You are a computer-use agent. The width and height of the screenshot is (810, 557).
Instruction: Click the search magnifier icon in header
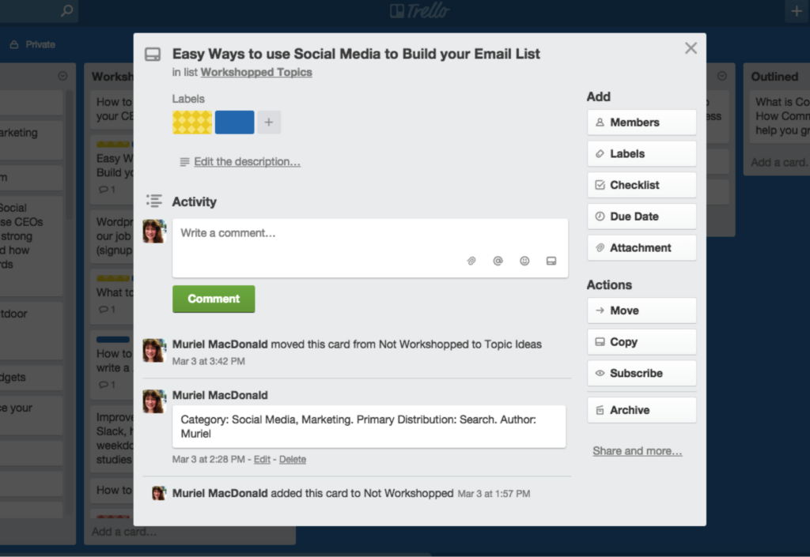pos(67,11)
